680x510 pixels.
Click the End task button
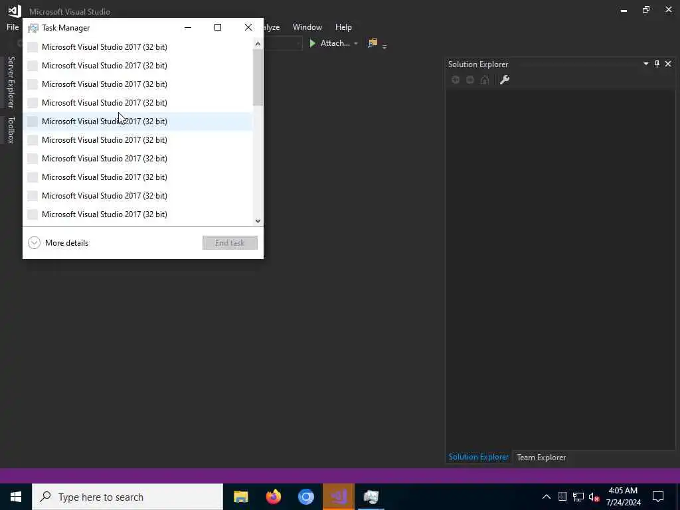coord(230,243)
